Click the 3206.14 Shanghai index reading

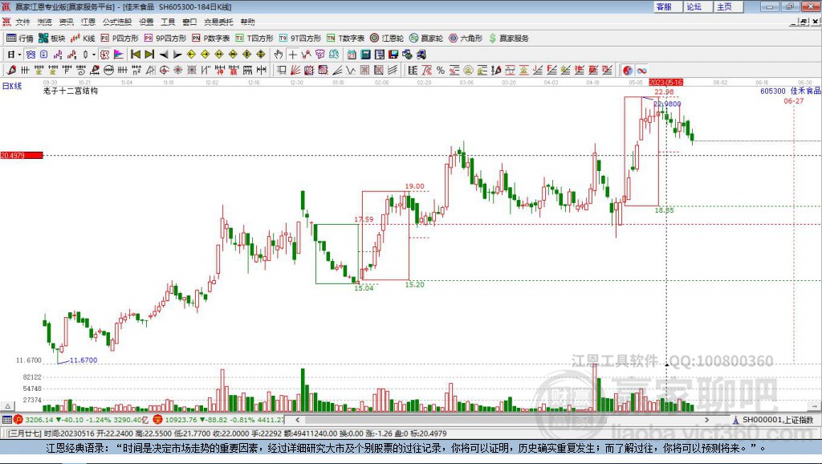[x=39, y=419]
